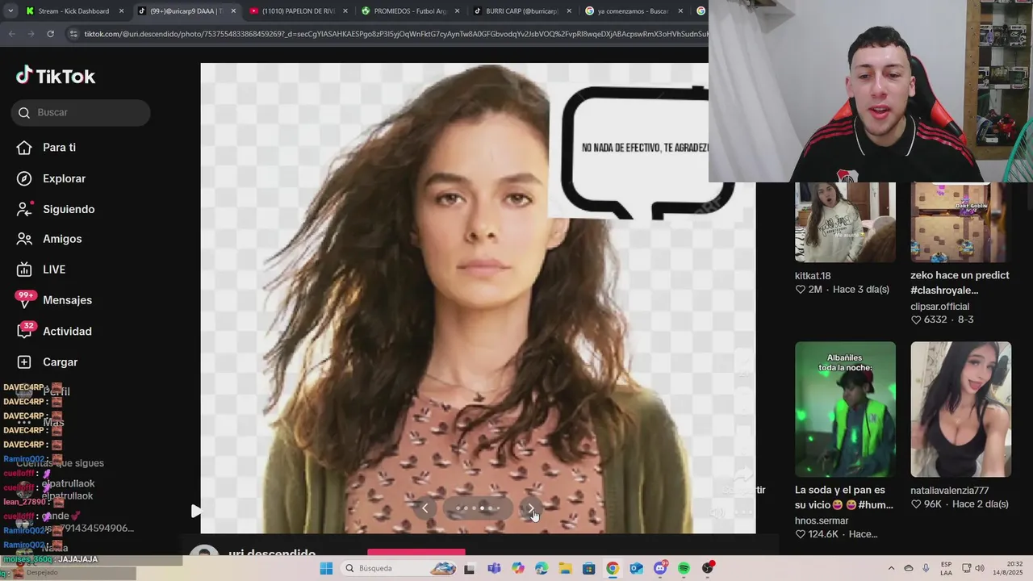The height and width of the screenshot is (581, 1033).
Task: Click the tiktok.com URL address bar
Action: 395,34
